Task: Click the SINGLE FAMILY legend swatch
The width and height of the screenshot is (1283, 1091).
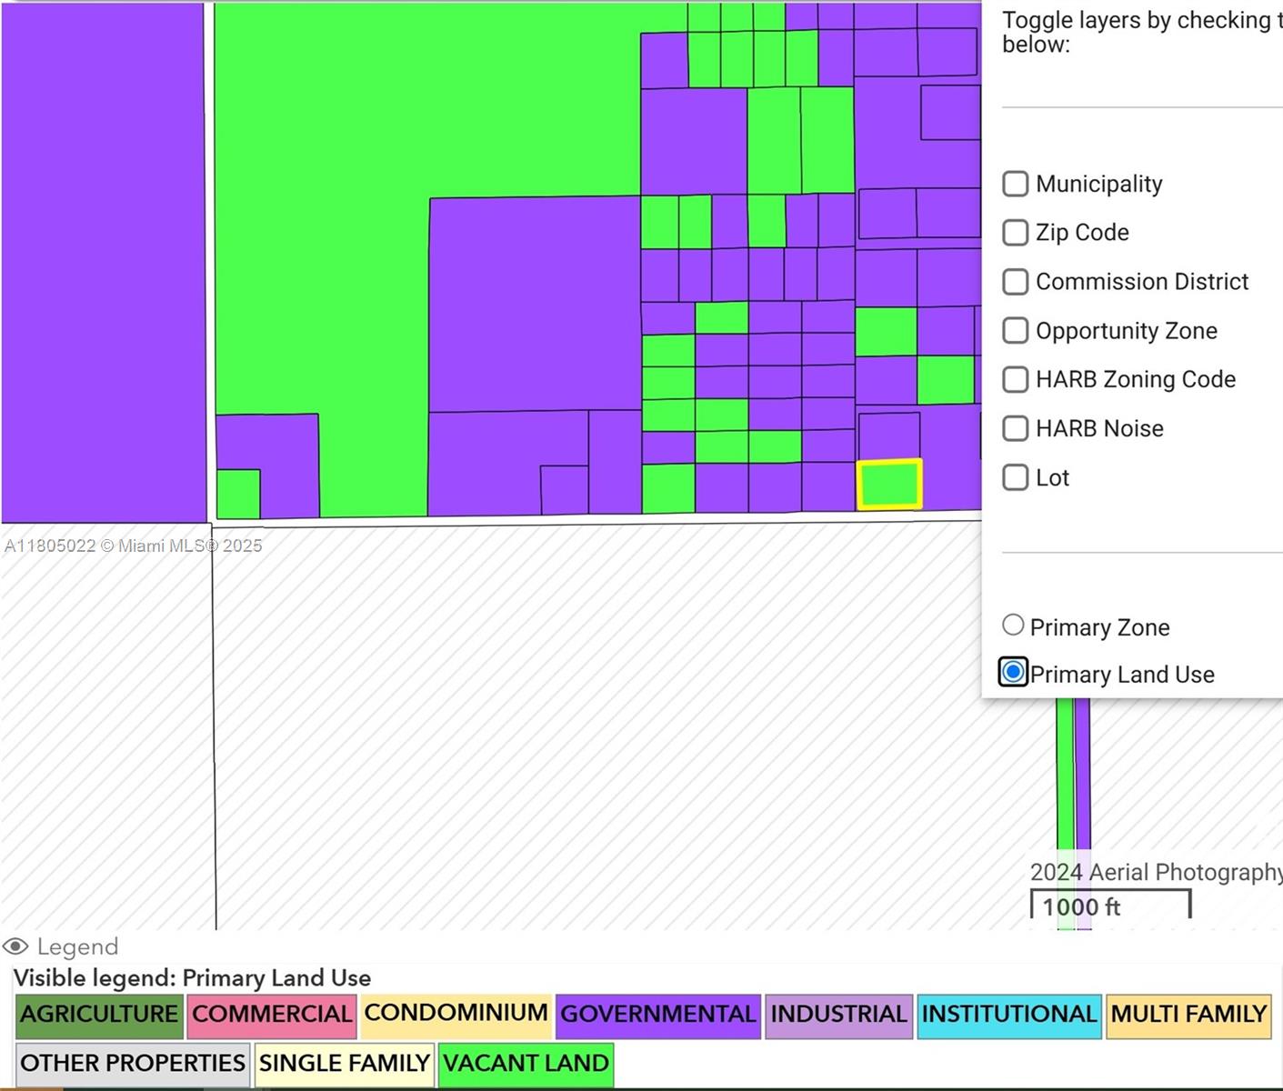Action: [344, 1064]
